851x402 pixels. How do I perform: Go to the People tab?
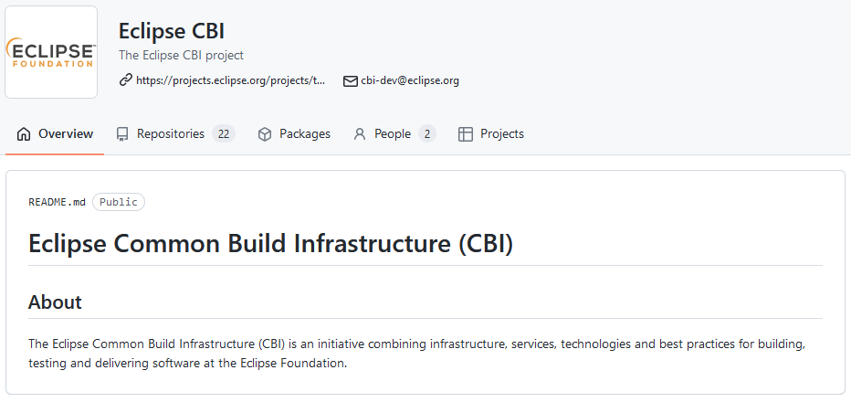pyautogui.click(x=393, y=134)
